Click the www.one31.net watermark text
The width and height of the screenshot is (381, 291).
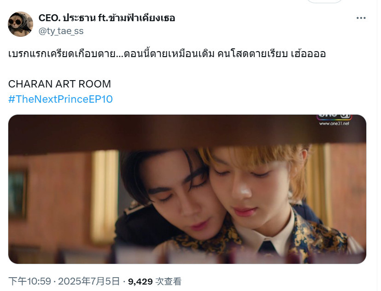click(334, 123)
